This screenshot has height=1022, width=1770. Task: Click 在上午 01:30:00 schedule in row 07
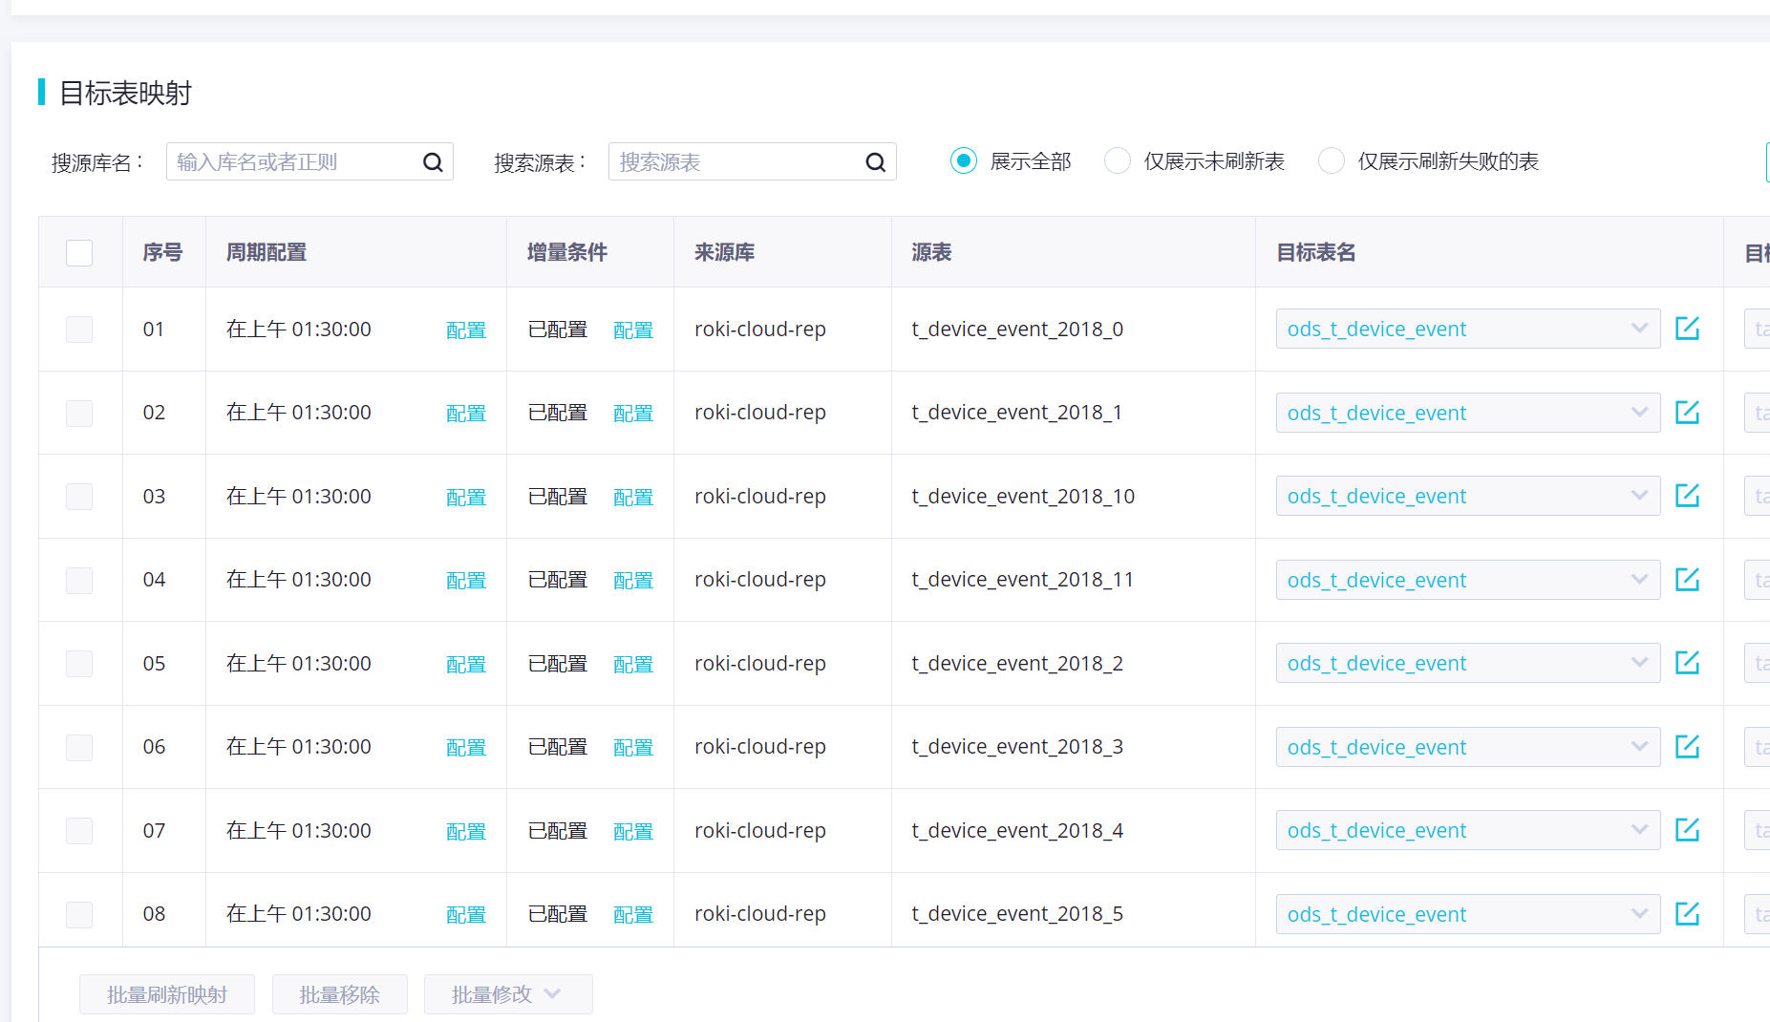coord(299,830)
